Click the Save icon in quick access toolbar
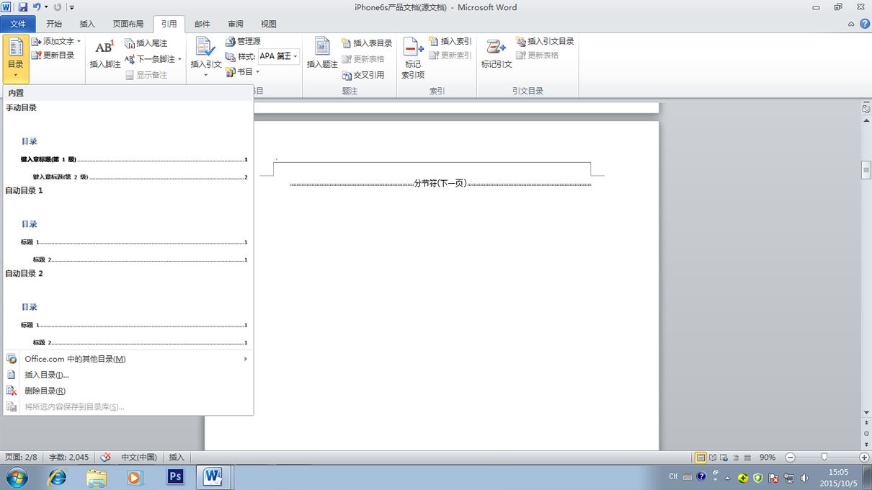872x490 pixels. click(23, 7)
